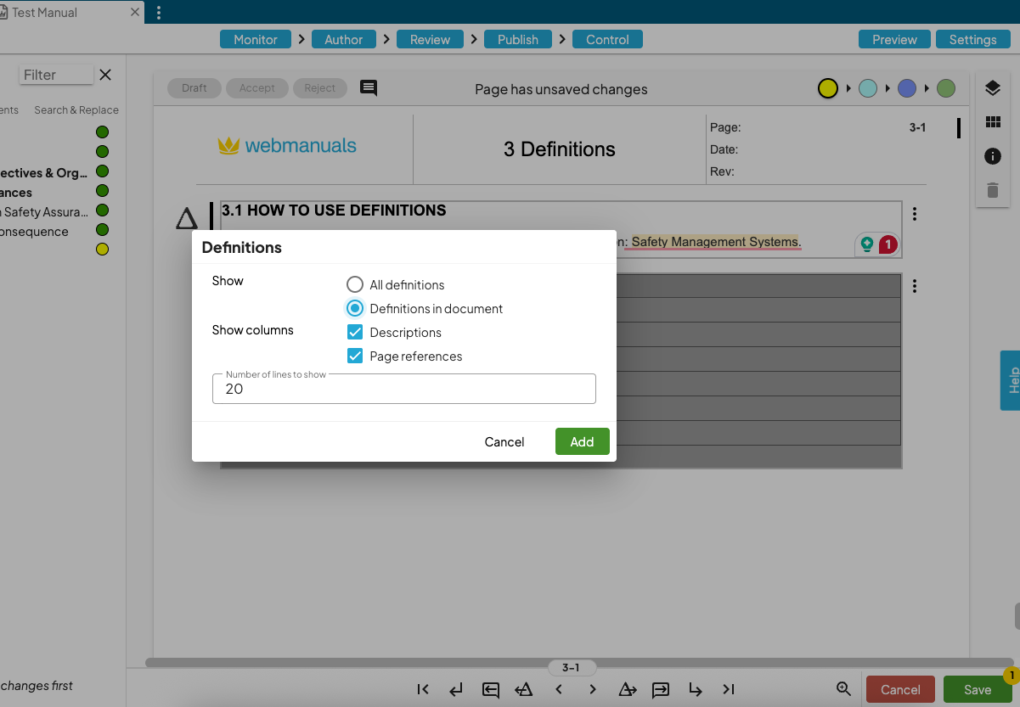1020x707 pixels.
Task: Open the Help side tab
Action: pos(1011,380)
